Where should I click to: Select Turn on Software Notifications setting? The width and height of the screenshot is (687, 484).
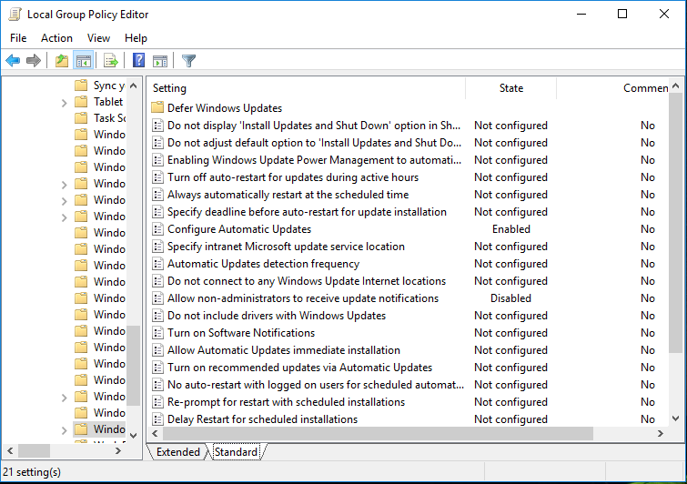(x=241, y=333)
